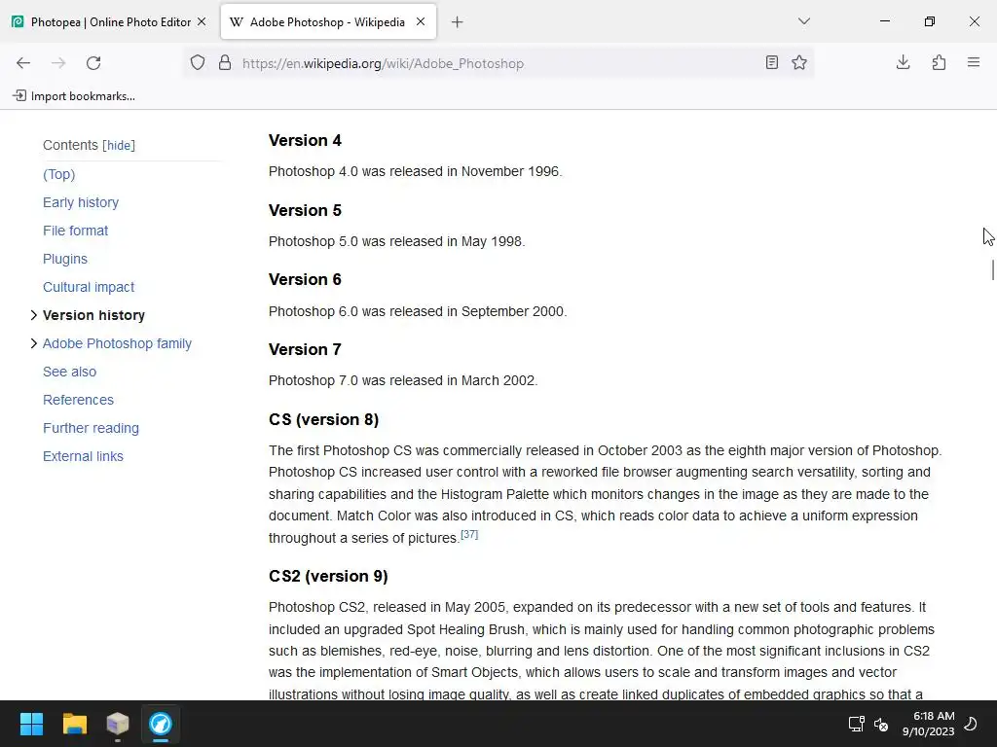Open Adobe Photoshop family contents link
This screenshot has width=997, height=747.
click(117, 343)
